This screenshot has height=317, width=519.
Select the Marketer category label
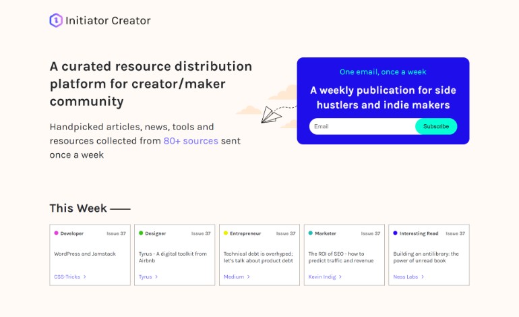coord(326,233)
